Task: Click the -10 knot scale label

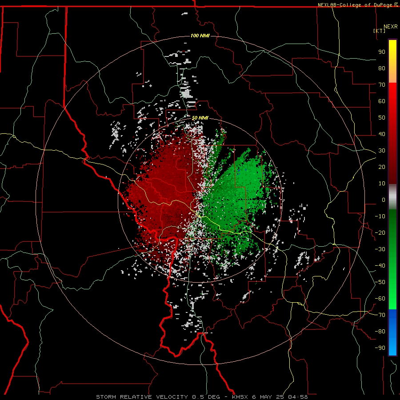Action: point(380,216)
